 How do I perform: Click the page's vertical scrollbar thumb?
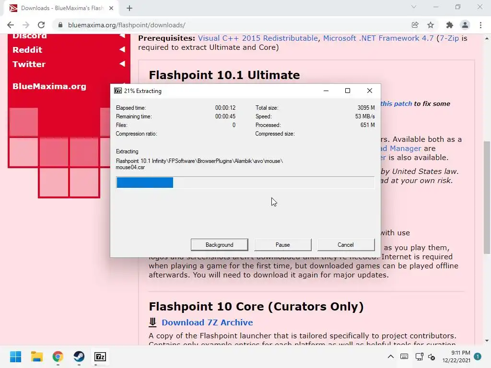(x=487, y=197)
